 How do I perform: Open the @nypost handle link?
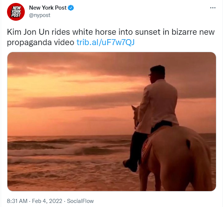40,15
